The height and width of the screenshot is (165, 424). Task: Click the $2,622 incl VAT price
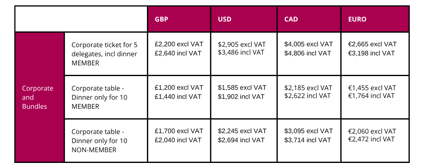click(308, 96)
